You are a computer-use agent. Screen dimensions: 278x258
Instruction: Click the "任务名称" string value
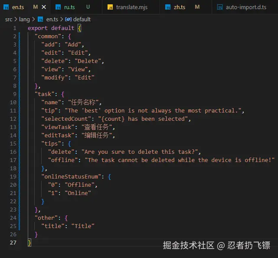click(83, 102)
